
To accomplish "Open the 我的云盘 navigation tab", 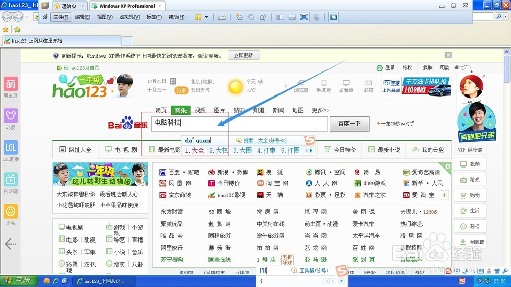I will 428,150.
